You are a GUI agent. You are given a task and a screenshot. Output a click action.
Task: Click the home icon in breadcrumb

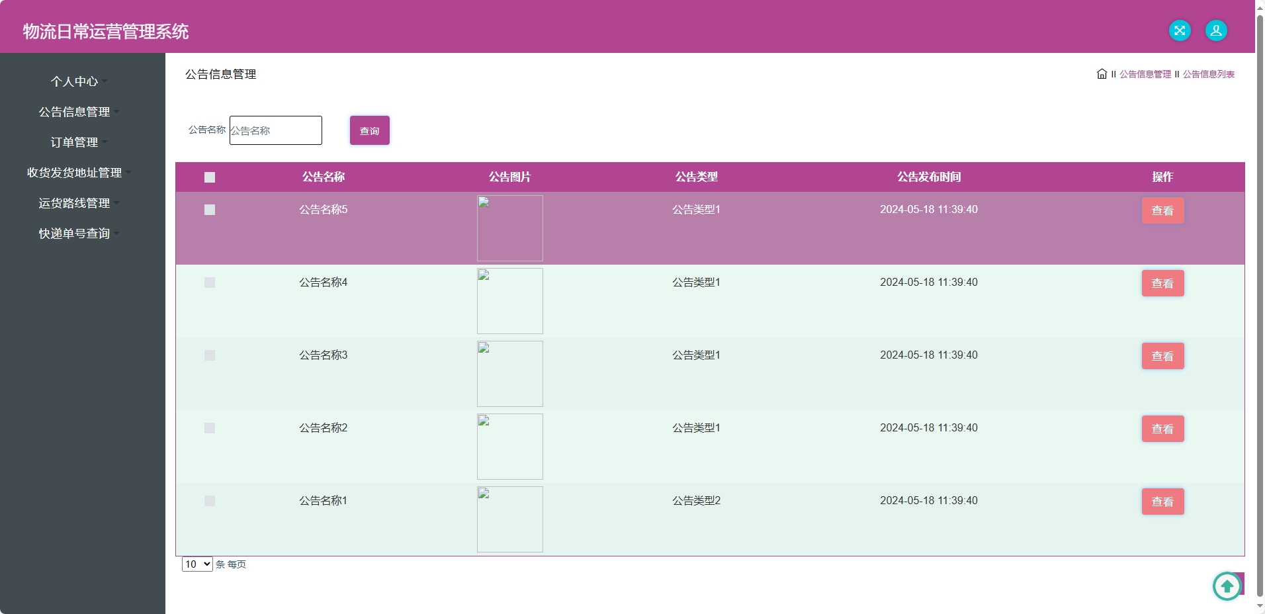tap(1101, 73)
